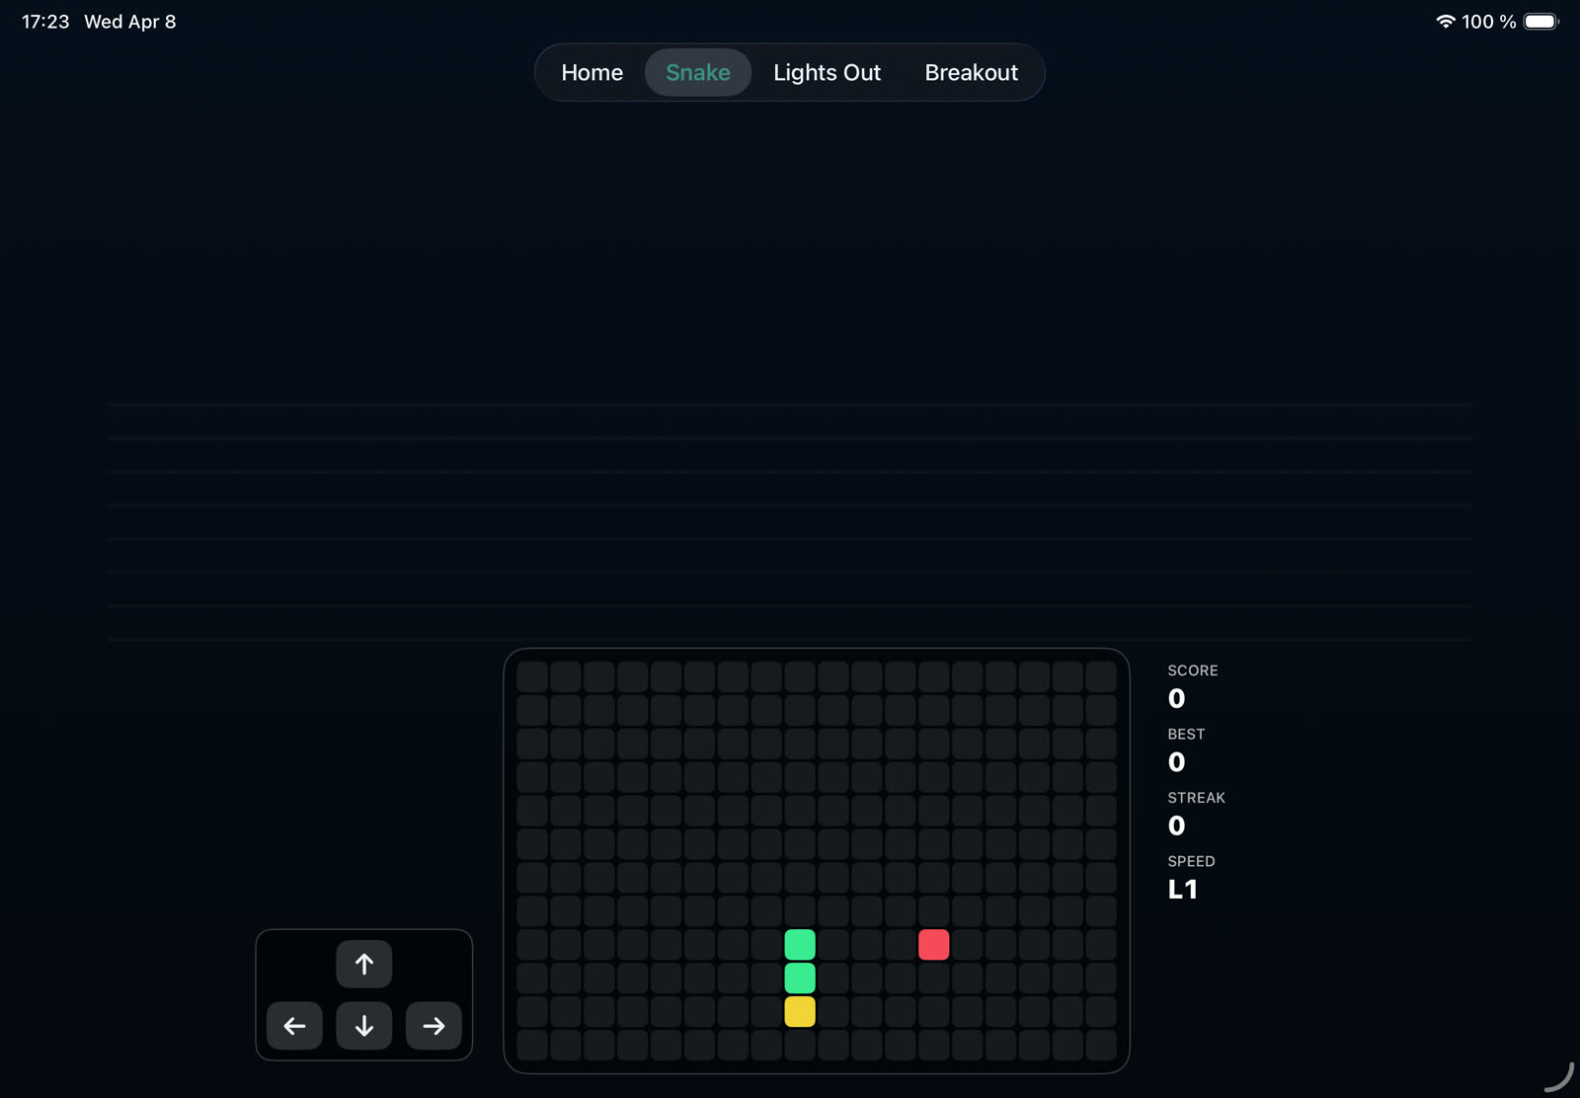This screenshot has height=1098, width=1580.
Task: Go to the Home tab
Action: 592,72
